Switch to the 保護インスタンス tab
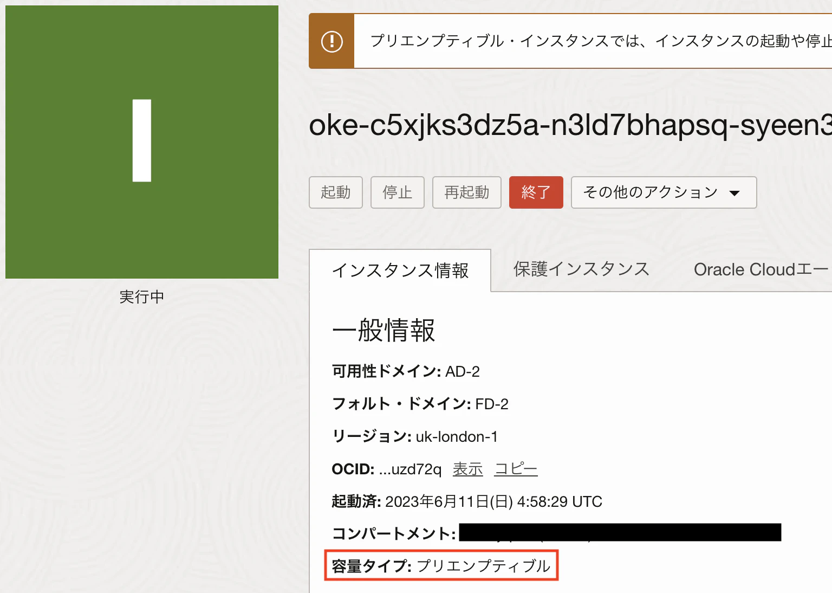832x593 pixels. (x=581, y=269)
